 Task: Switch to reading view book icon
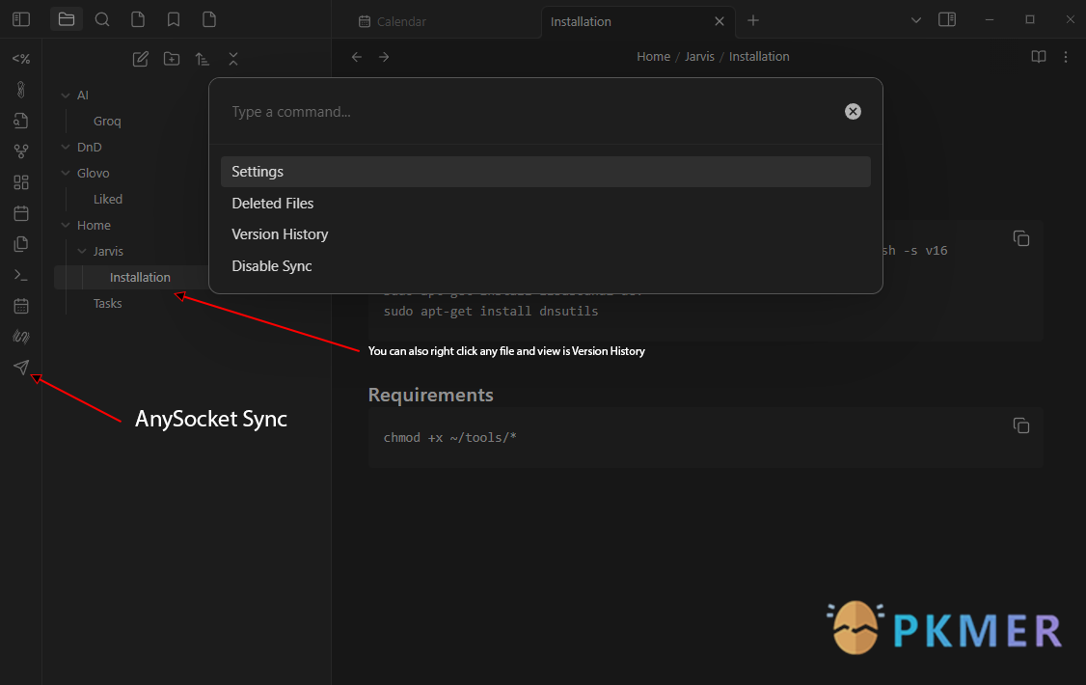pyautogui.click(x=1038, y=57)
